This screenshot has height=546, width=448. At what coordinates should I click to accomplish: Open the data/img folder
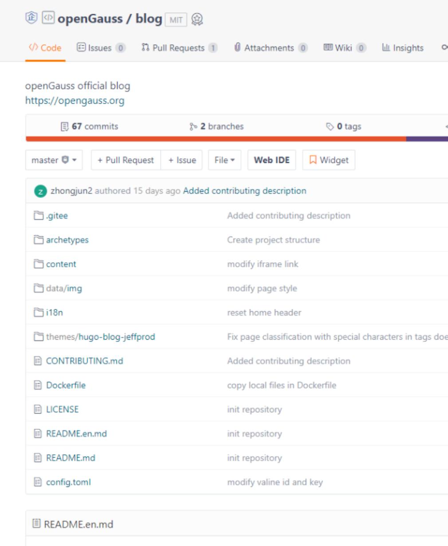coord(64,289)
